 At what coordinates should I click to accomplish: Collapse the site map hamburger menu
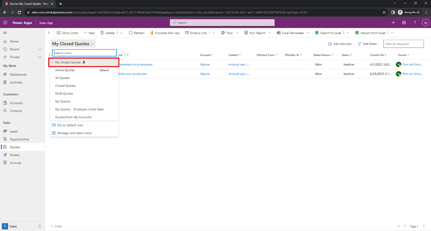point(5,33)
